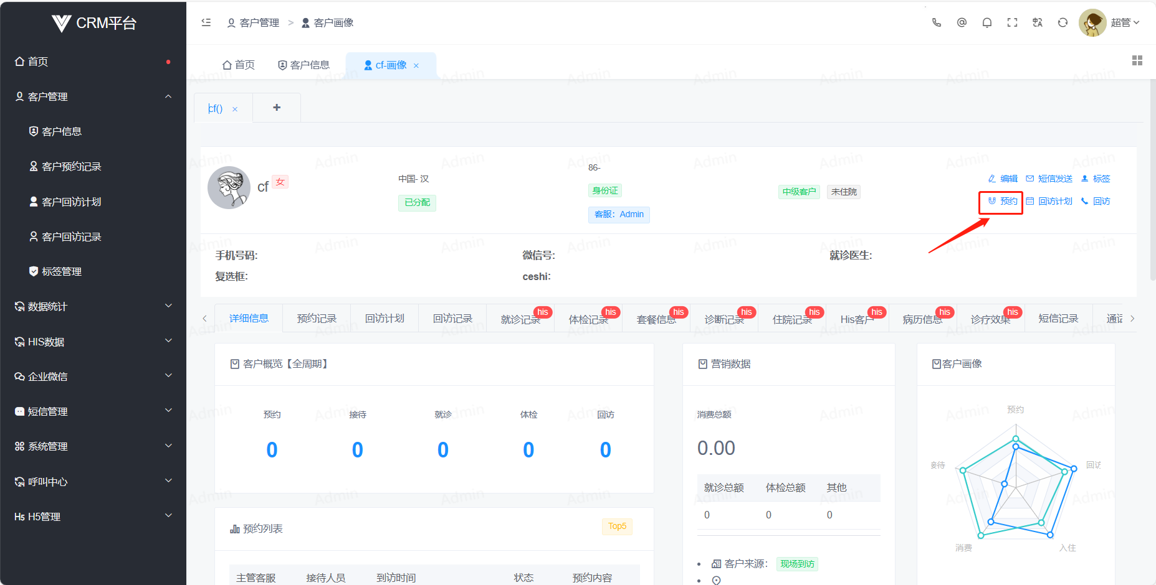Select the His客户 tab
Screen dimensions: 1156x585
coord(857,319)
